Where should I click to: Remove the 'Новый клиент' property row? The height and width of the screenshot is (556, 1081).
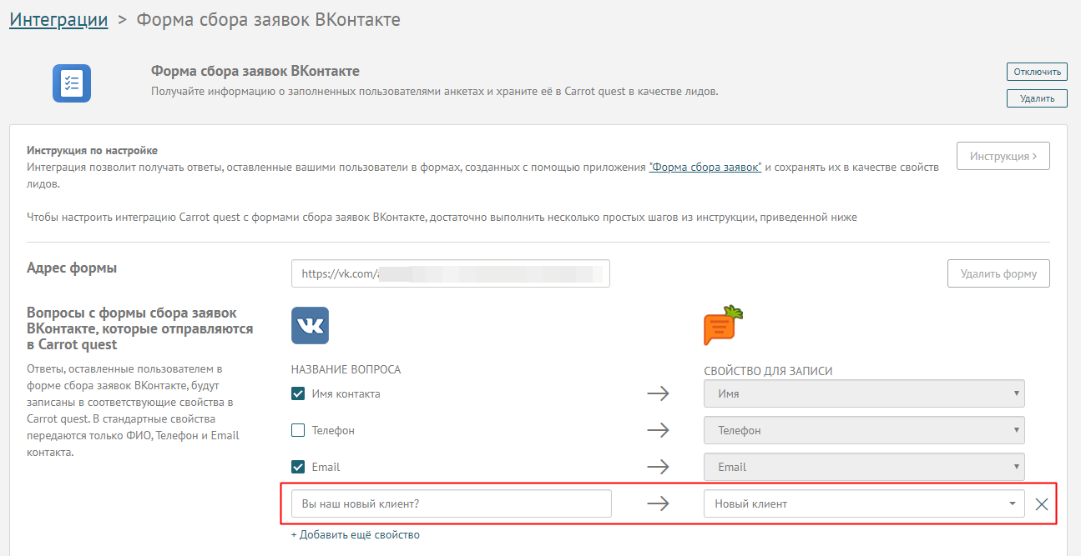(1042, 504)
